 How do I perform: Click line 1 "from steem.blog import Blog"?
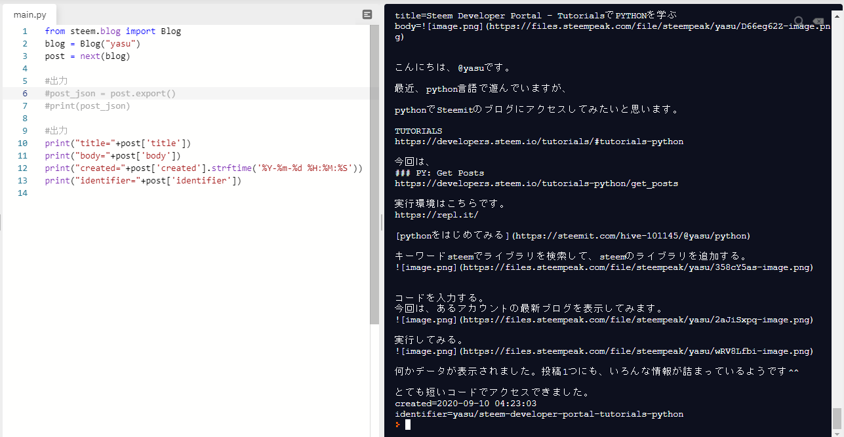(113, 31)
